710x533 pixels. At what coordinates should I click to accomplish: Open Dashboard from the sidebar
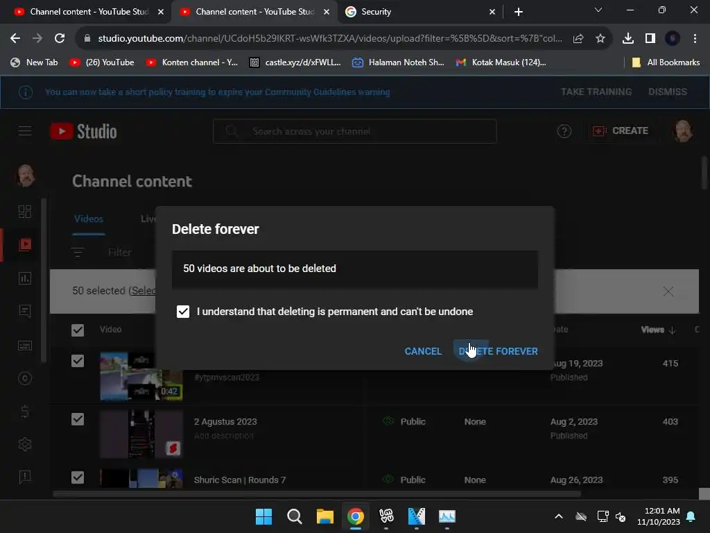pos(25,212)
